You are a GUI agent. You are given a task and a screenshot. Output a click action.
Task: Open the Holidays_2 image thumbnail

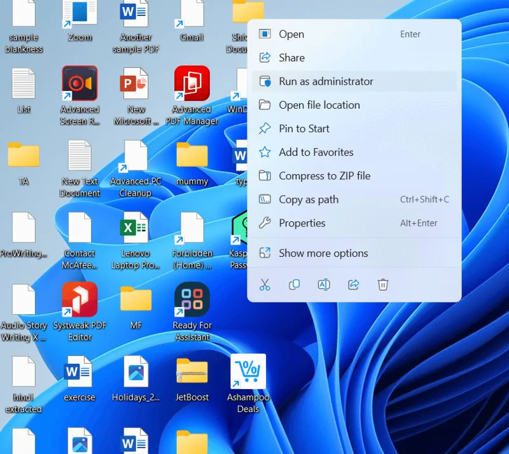(135, 371)
